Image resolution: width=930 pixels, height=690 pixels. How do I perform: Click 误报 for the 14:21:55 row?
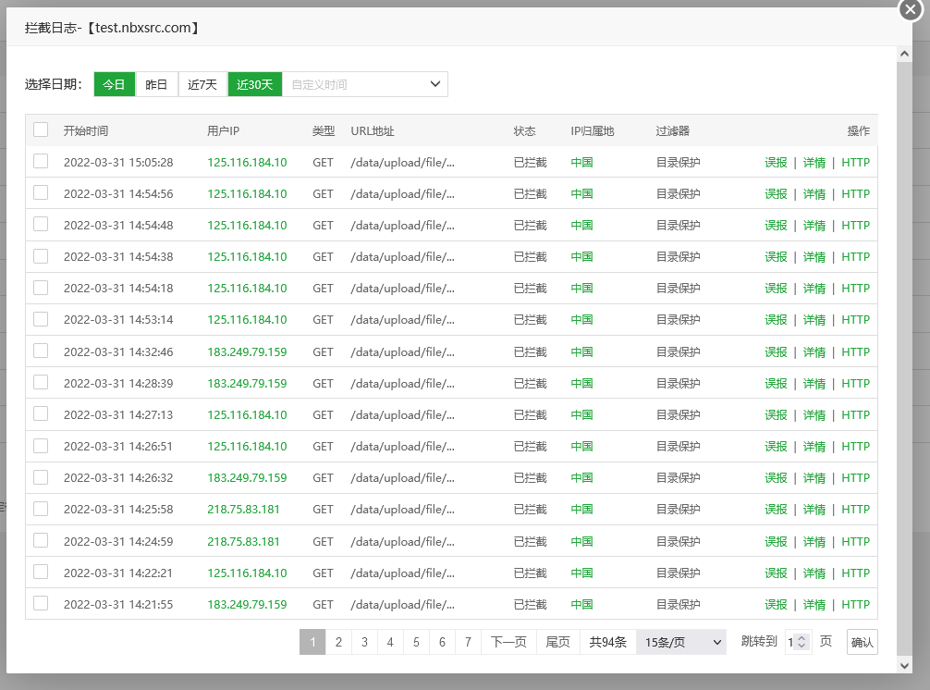click(776, 605)
